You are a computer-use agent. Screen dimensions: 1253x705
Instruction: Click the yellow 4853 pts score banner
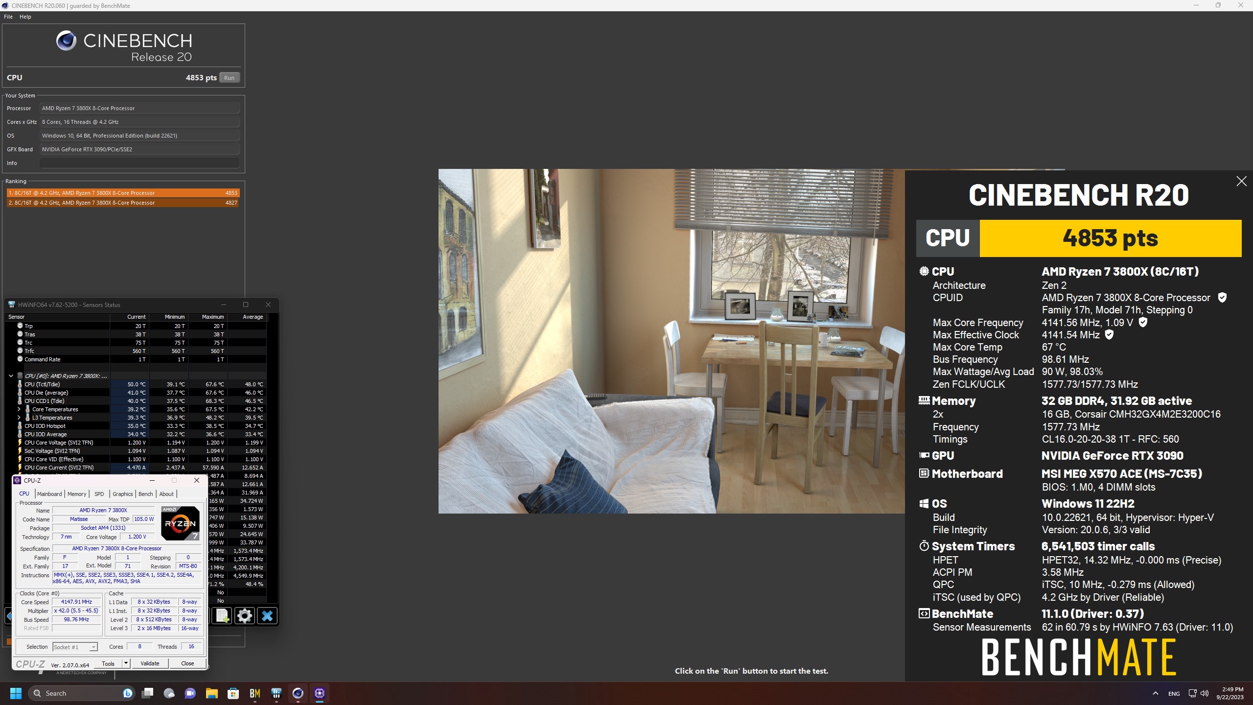tap(1110, 238)
